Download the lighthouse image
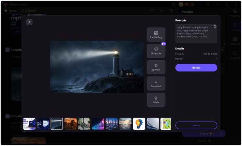Screen dimensions: 242x146 tap(156, 83)
